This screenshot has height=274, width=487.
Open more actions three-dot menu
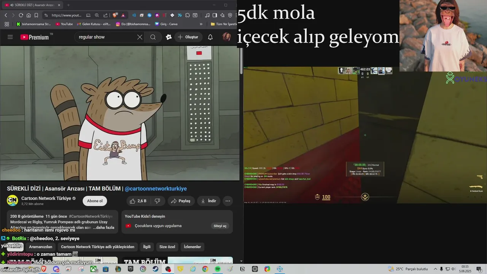coord(228,201)
